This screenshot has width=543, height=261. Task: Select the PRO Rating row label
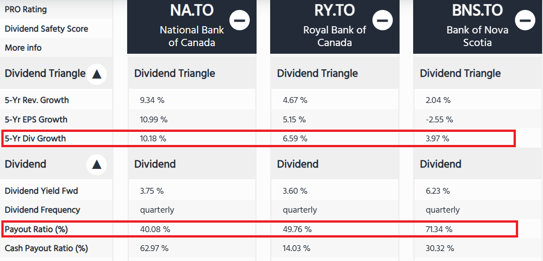[26, 9]
